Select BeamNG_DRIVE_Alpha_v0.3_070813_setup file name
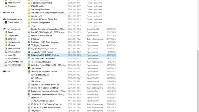This screenshot has width=199, height=112. (x=48, y=32)
